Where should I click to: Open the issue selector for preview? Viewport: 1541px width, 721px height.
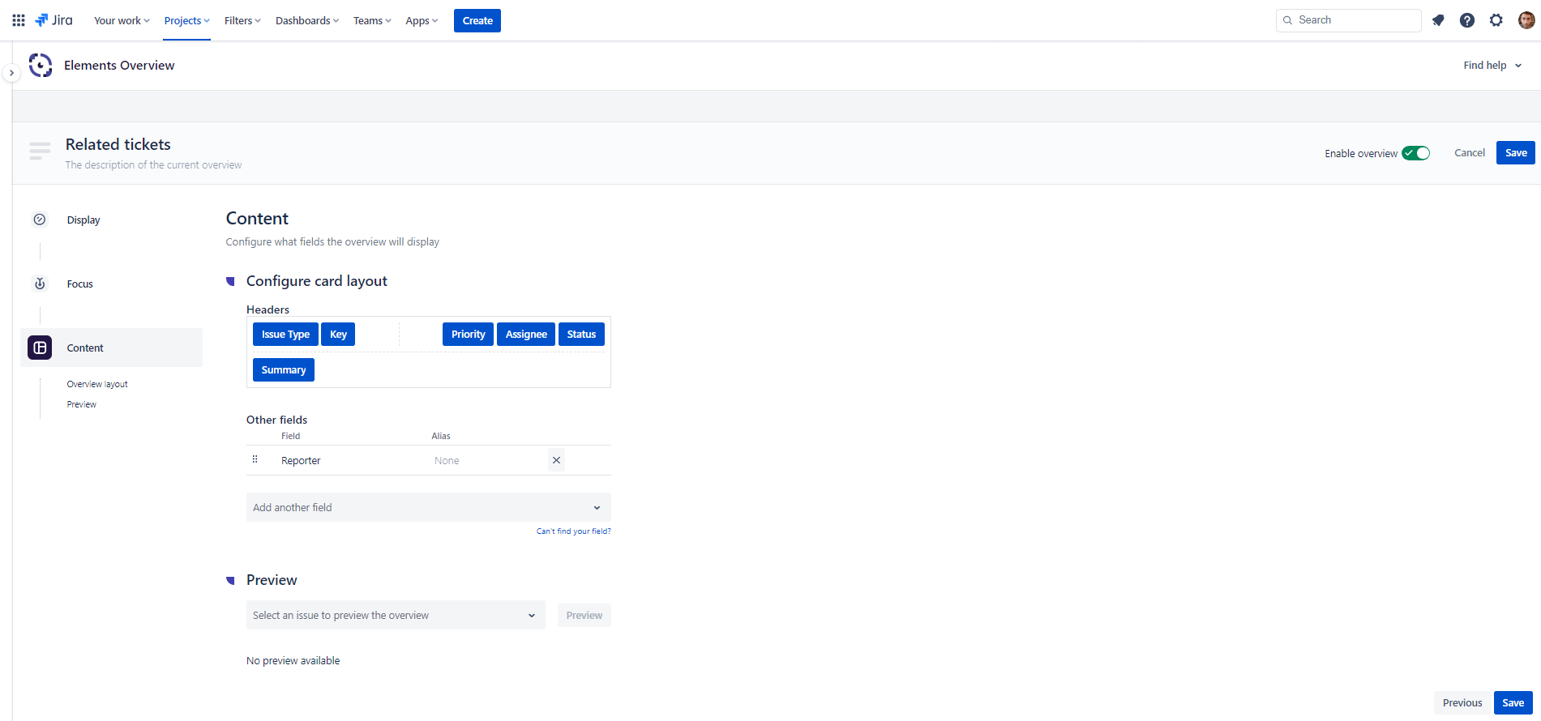coord(395,616)
